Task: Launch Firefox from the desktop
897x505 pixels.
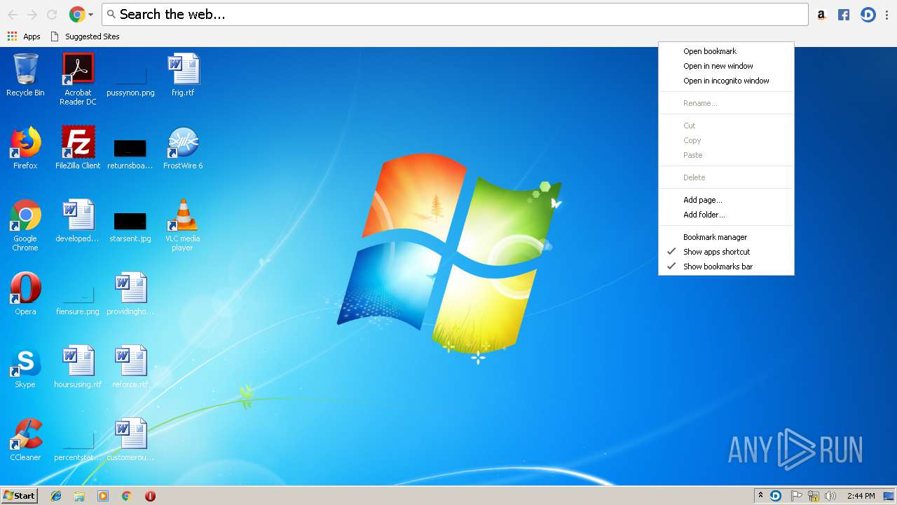Action: tap(25, 148)
